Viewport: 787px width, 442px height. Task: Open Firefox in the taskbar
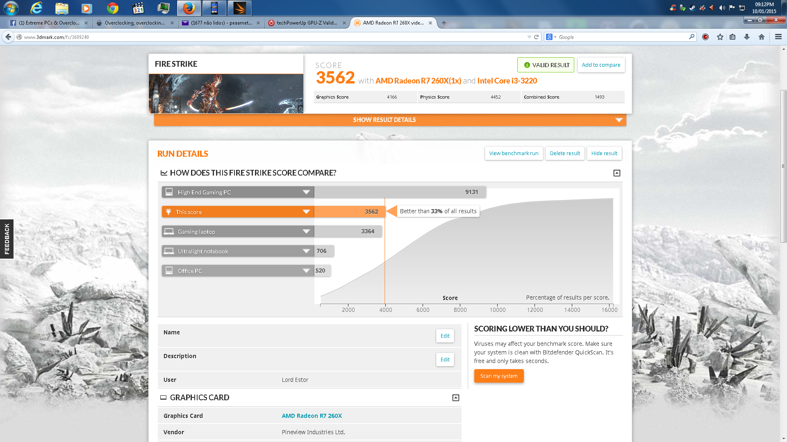click(189, 8)
